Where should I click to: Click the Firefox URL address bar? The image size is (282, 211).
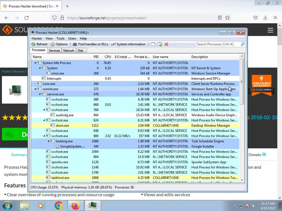tap(140, 18)
